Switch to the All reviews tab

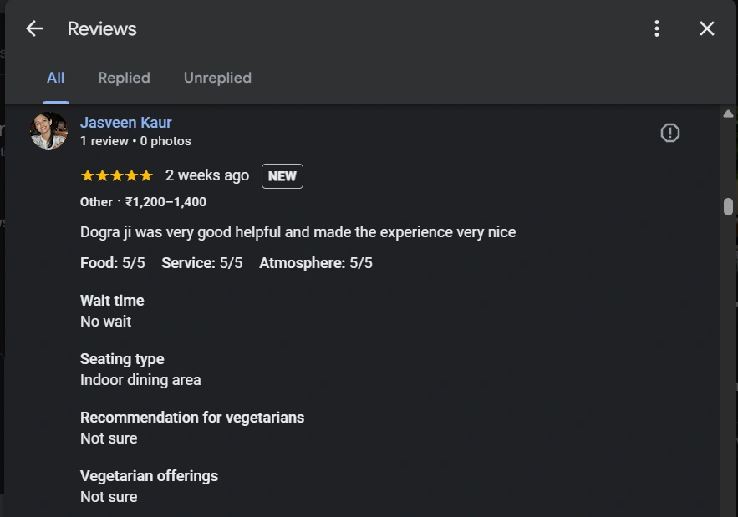[56, 78]
